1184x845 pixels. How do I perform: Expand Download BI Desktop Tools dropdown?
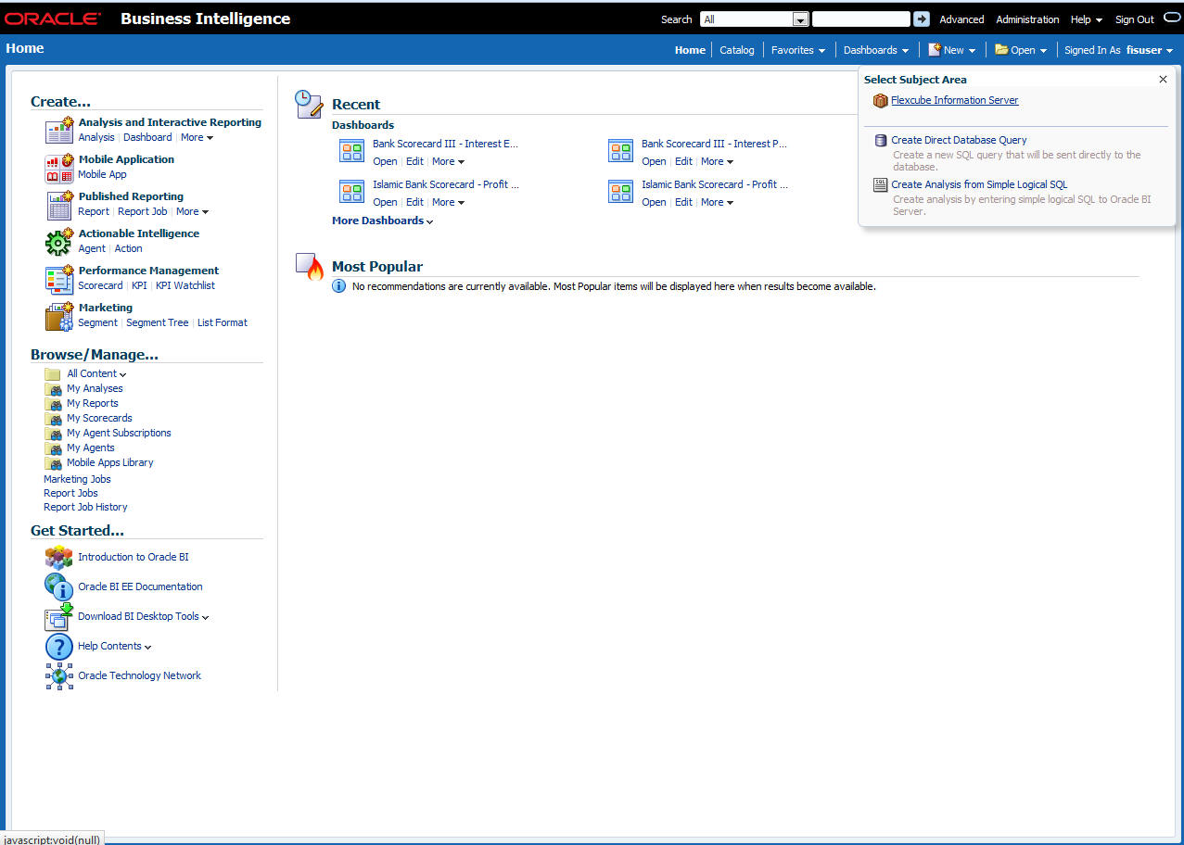coord(144,616)
